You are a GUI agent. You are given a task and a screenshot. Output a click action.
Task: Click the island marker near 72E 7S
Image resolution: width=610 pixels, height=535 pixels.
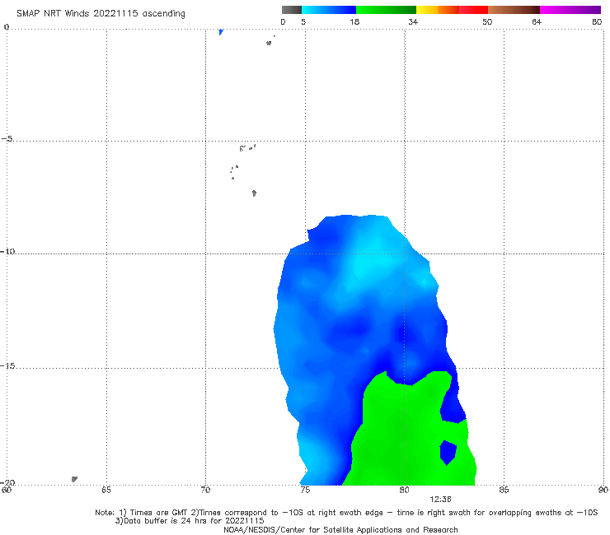point(254,193)
